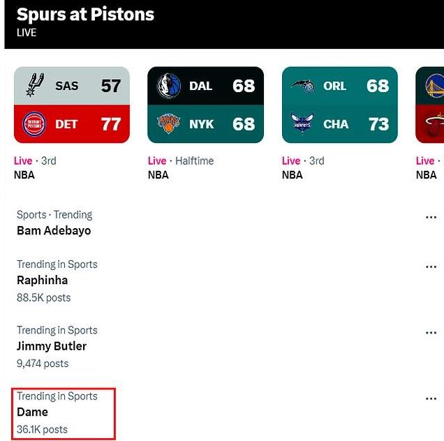Click the Detroit Pistons logo
444x441 pixels.
(33, 124)
